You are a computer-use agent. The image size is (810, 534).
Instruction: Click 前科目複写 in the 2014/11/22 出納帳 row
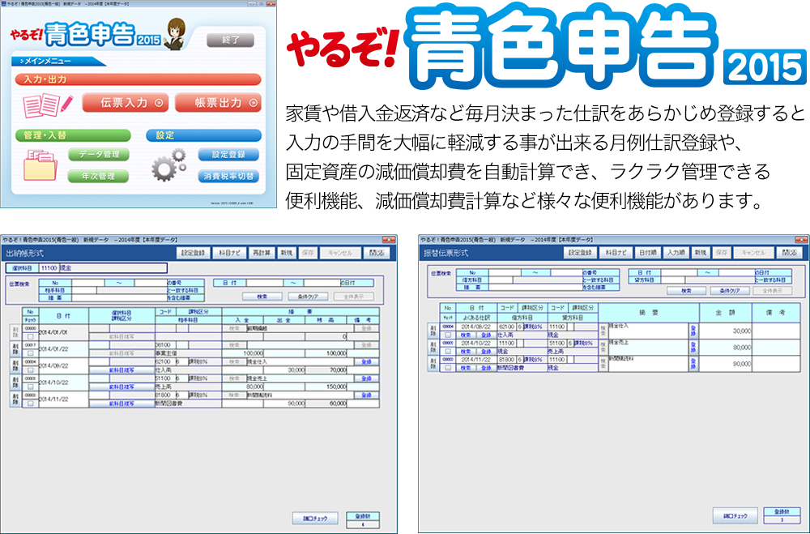(x=122, y=404)
